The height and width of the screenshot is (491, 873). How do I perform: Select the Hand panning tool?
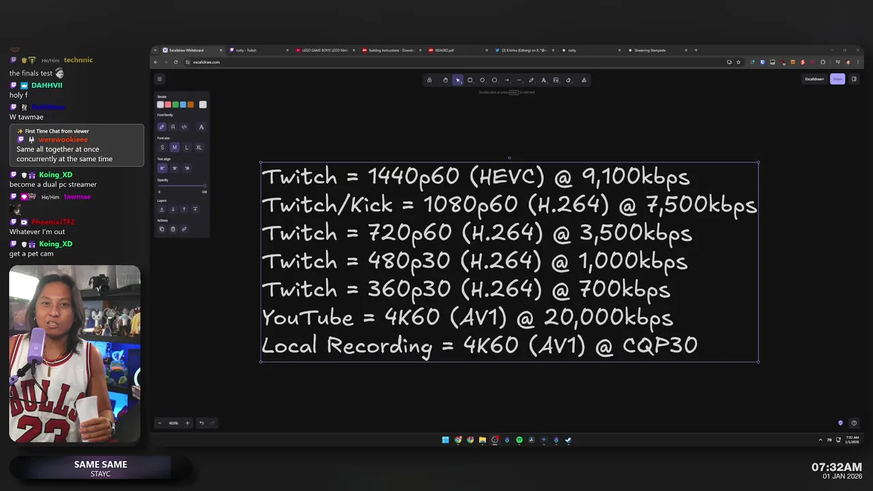[x=445, y=80]
